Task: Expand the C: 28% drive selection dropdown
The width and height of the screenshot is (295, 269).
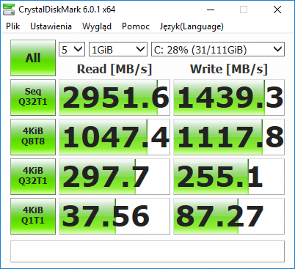Action: point(218,49)
